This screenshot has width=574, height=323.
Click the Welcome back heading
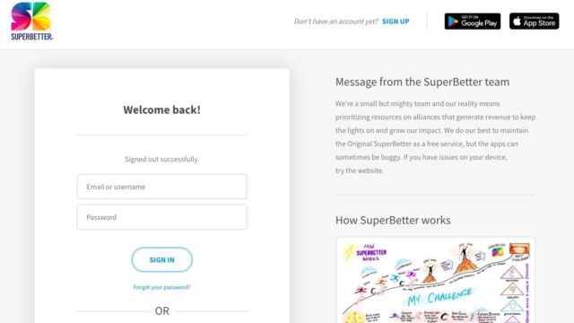(x=161, y=109)
